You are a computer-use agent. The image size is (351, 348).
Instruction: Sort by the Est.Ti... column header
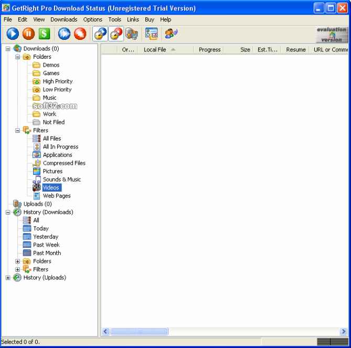(x=267, y=50)
